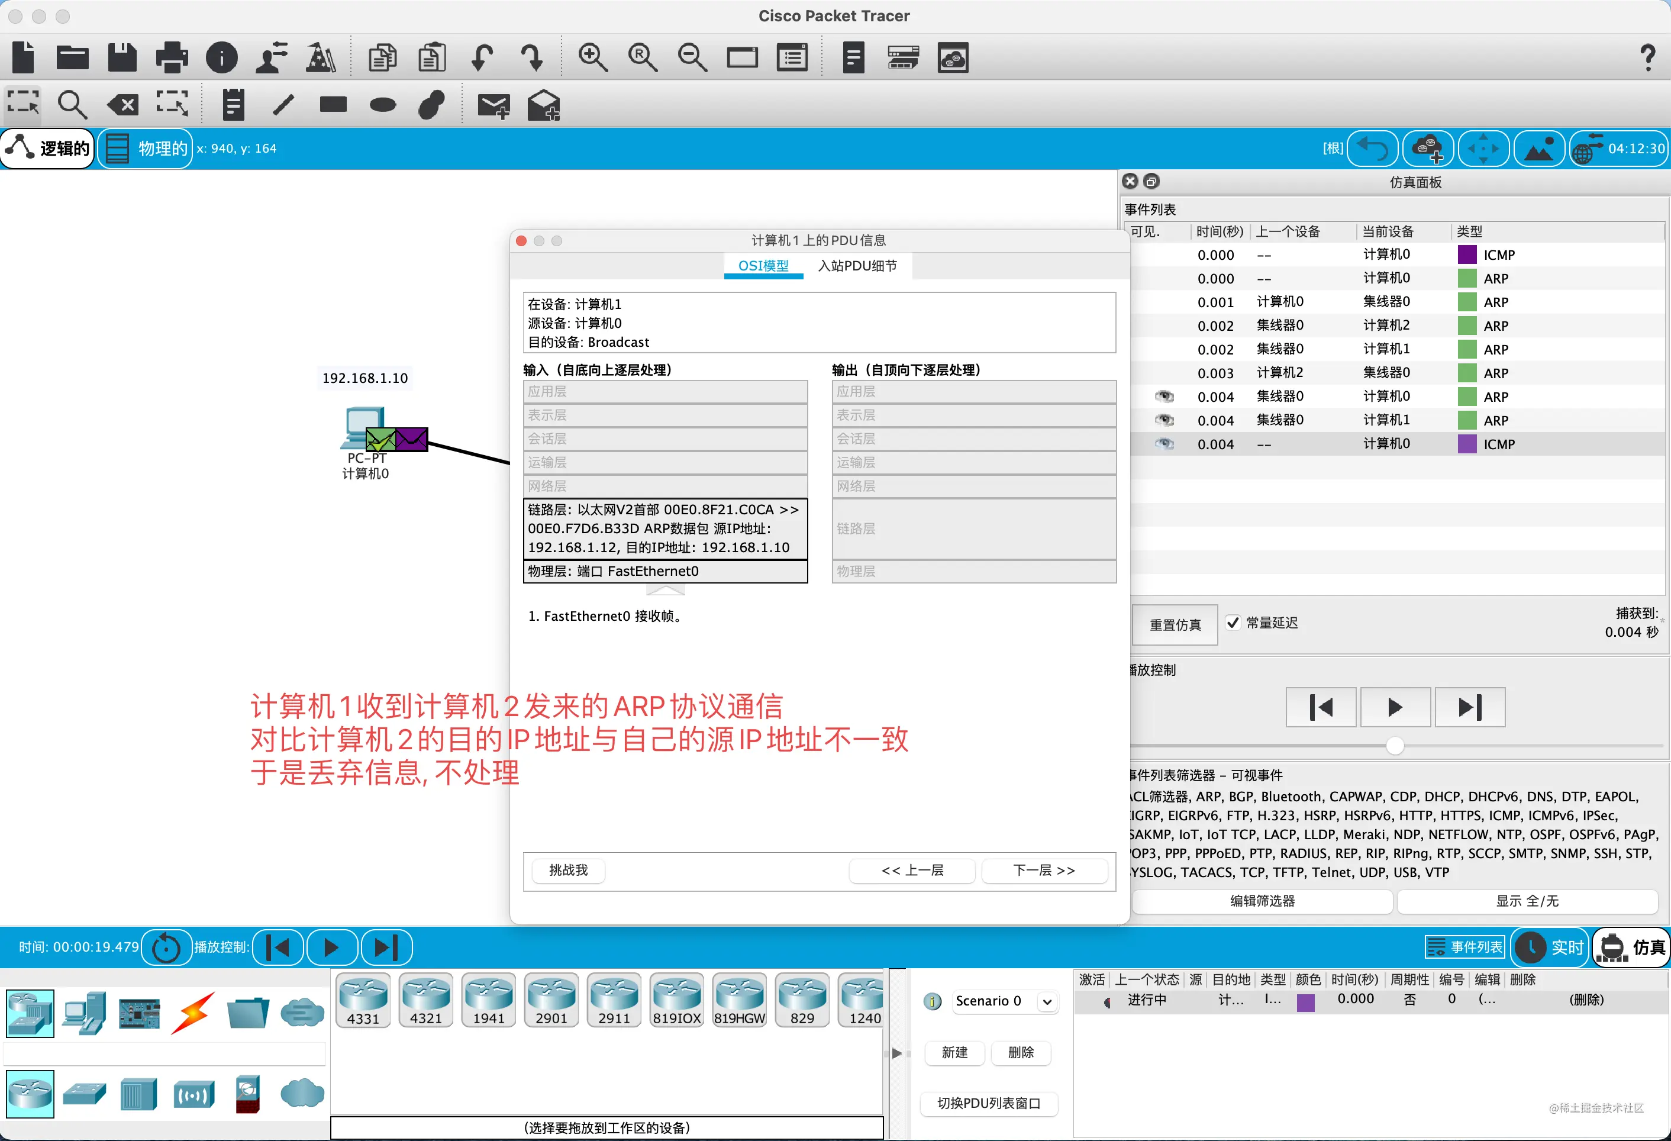Viewport: 1671px width, 1141px height.
Task: Click the Play button in simulation panel
Action: tap(1395, 707)
